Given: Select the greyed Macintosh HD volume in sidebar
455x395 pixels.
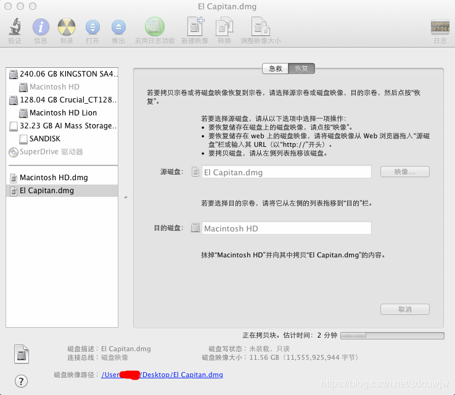Looking at the screenshot, I should point(62,87).
